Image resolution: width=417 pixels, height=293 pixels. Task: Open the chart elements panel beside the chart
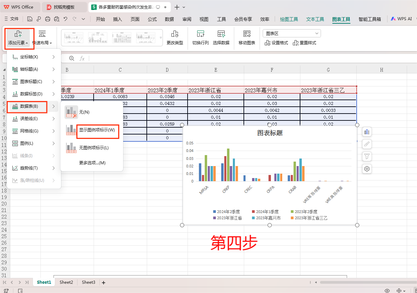367,132
